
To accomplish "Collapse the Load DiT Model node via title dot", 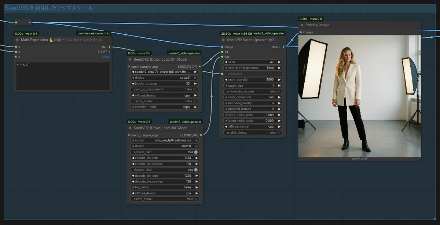I will (x=130, y=59).
